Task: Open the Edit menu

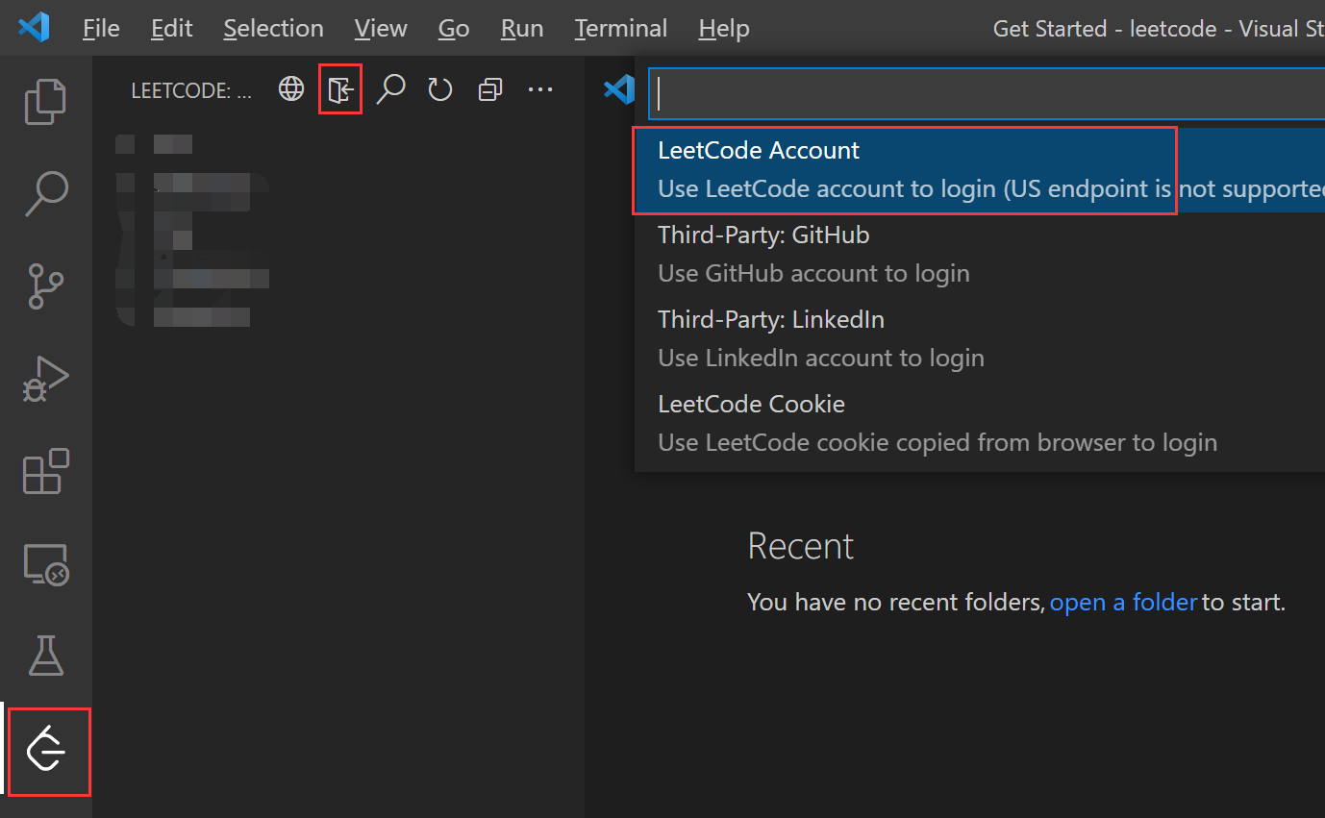Action: pyautogui.click(x=172, y=29)
